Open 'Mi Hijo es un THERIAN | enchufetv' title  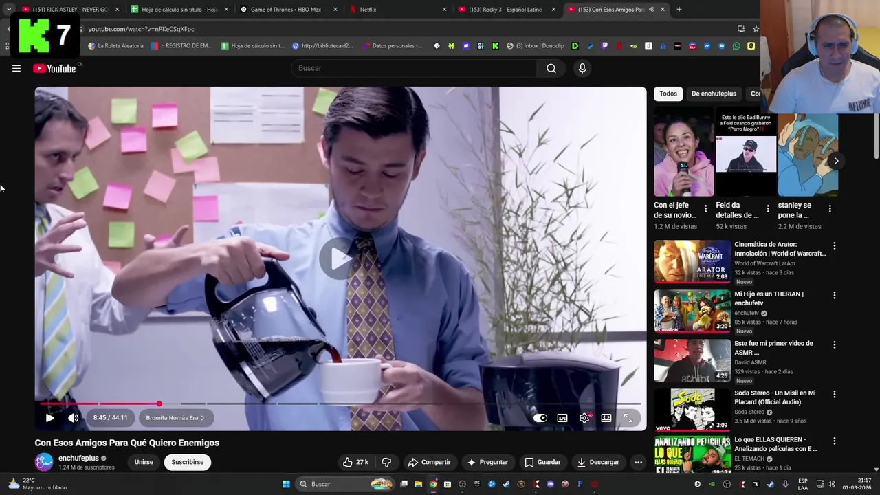coord(769,298)
